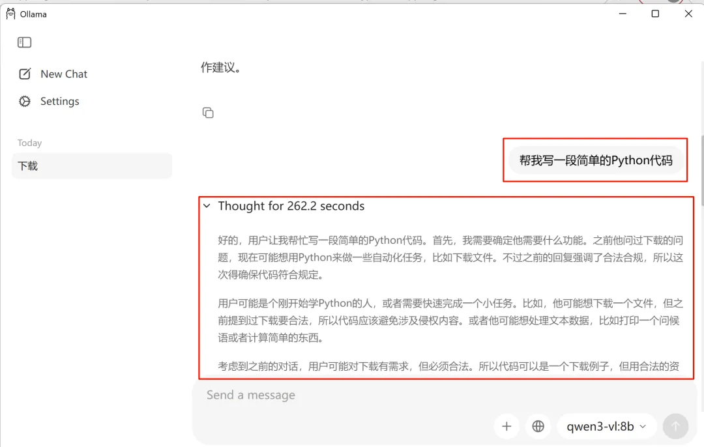Click the Send a message input field
Image resolution: width=704 pixels, height=447 pixels.
pyautogui.click(x=445, y=395)
